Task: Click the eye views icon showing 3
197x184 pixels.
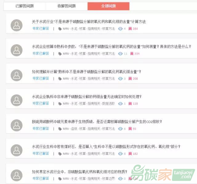Action: (x=120, y=79)
